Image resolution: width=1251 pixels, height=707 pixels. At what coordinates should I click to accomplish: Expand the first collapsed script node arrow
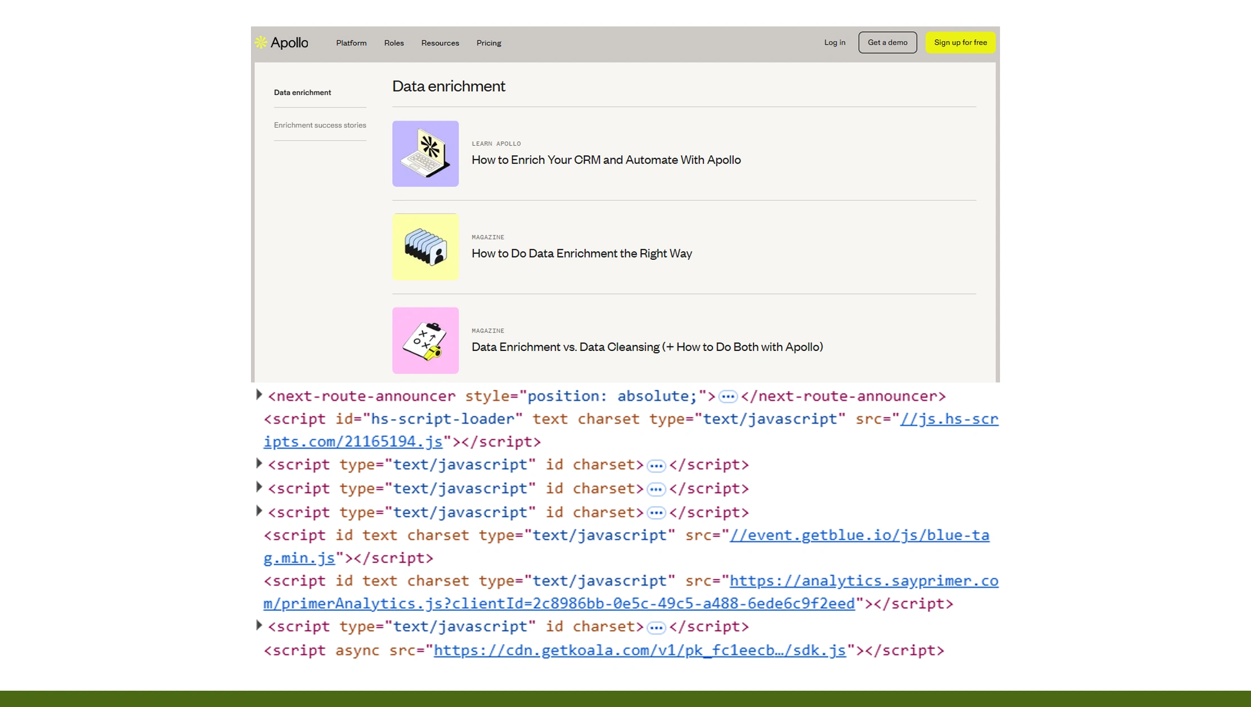coord(259,463)
